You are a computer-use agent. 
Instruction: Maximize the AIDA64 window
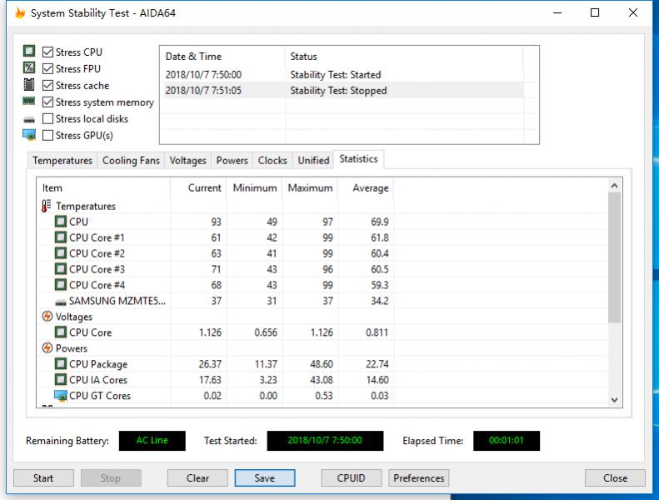click(595, 12)
